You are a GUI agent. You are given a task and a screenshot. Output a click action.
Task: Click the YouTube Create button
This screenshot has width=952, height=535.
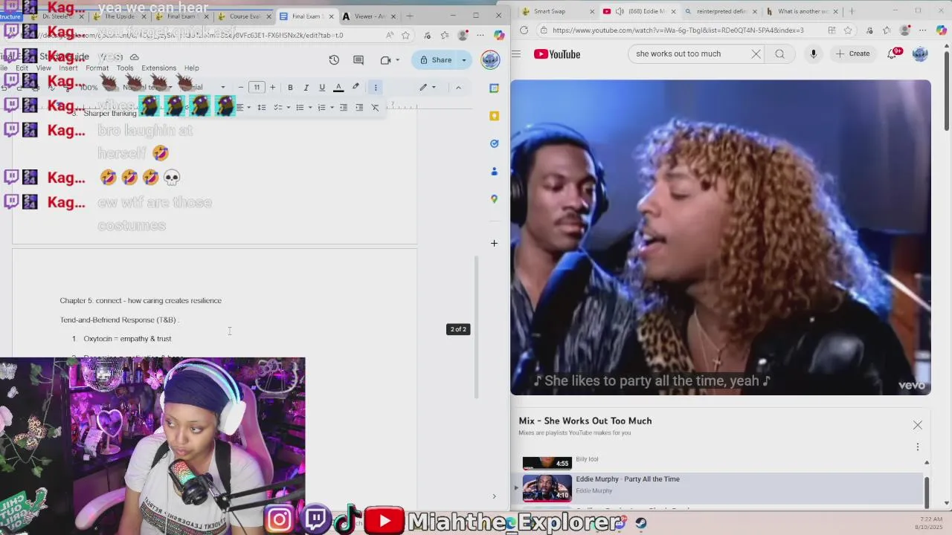point(852,53)
